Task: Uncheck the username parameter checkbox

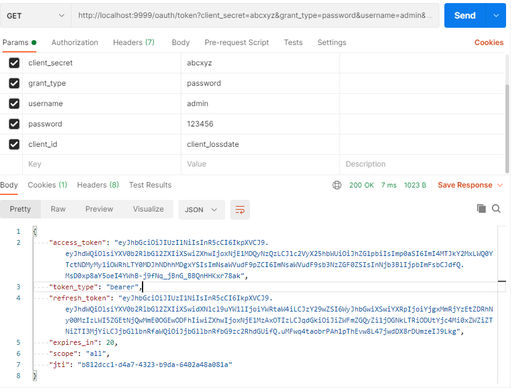Action: (x=14, y=104)
